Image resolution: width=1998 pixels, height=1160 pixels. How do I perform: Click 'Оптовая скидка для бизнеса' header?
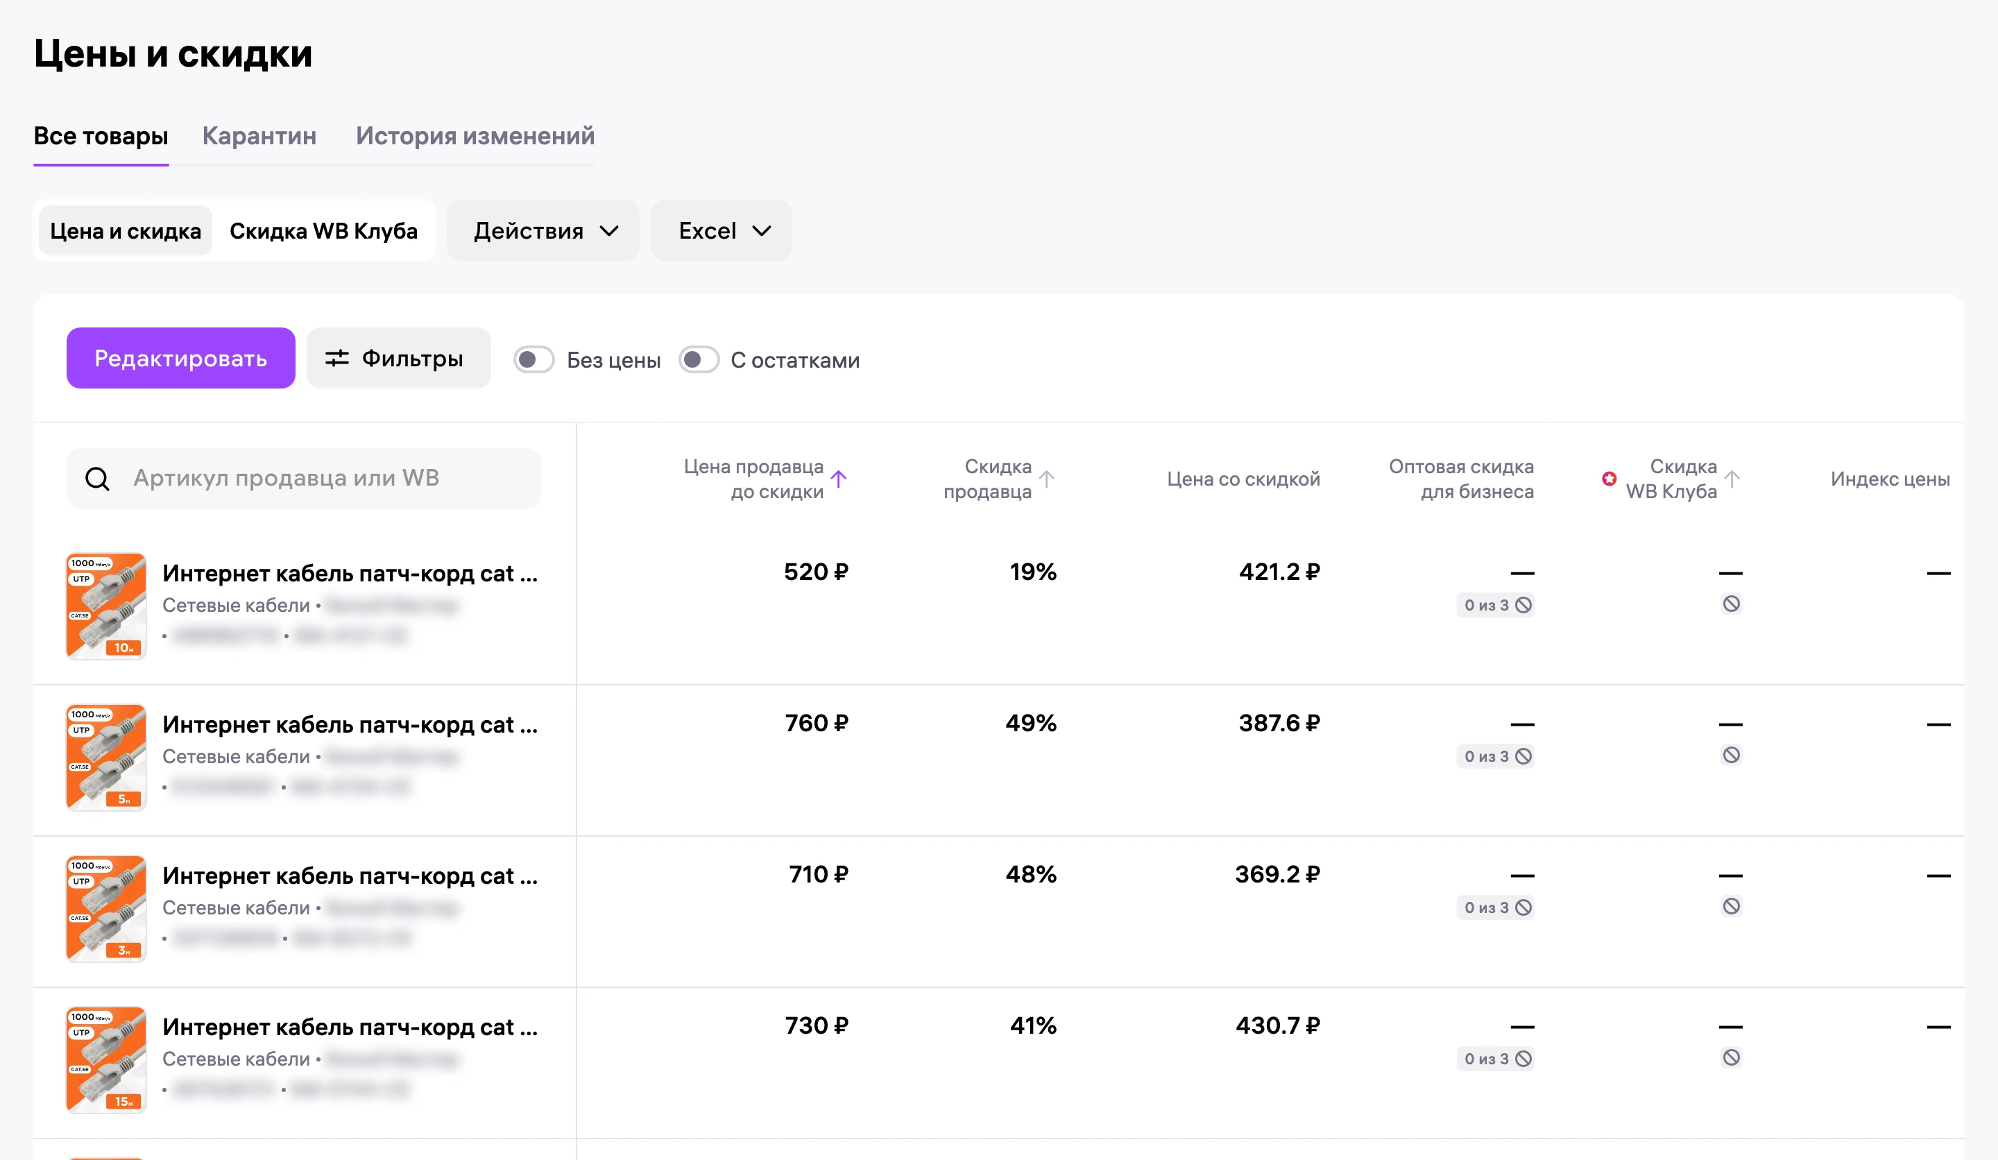1461,479
